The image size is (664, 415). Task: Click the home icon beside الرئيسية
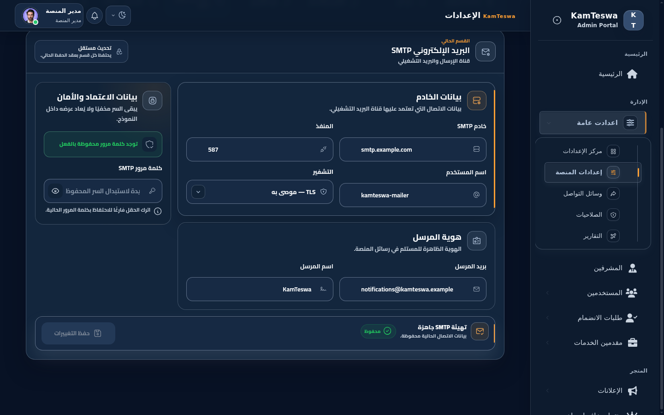[632, 74]
